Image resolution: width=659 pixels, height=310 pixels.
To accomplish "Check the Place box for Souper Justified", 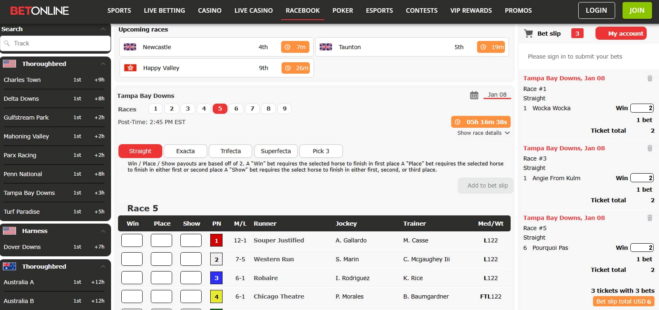I will tap(161, 240).
